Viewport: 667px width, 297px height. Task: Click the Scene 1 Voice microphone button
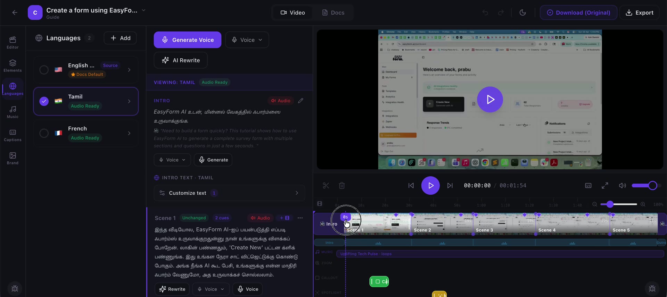tap(248, 289)
